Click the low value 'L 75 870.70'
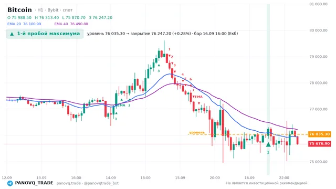Image resolution: width=336 pixels, height=189 pixels. [x=74, y=17]
